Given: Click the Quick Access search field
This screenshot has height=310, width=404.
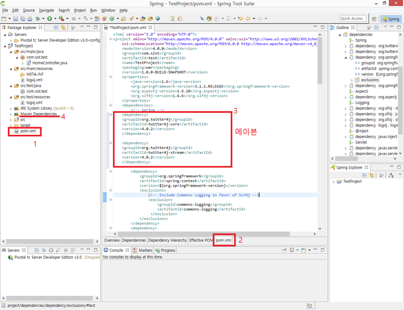Looking at the screenshot, I should point(352,19).
